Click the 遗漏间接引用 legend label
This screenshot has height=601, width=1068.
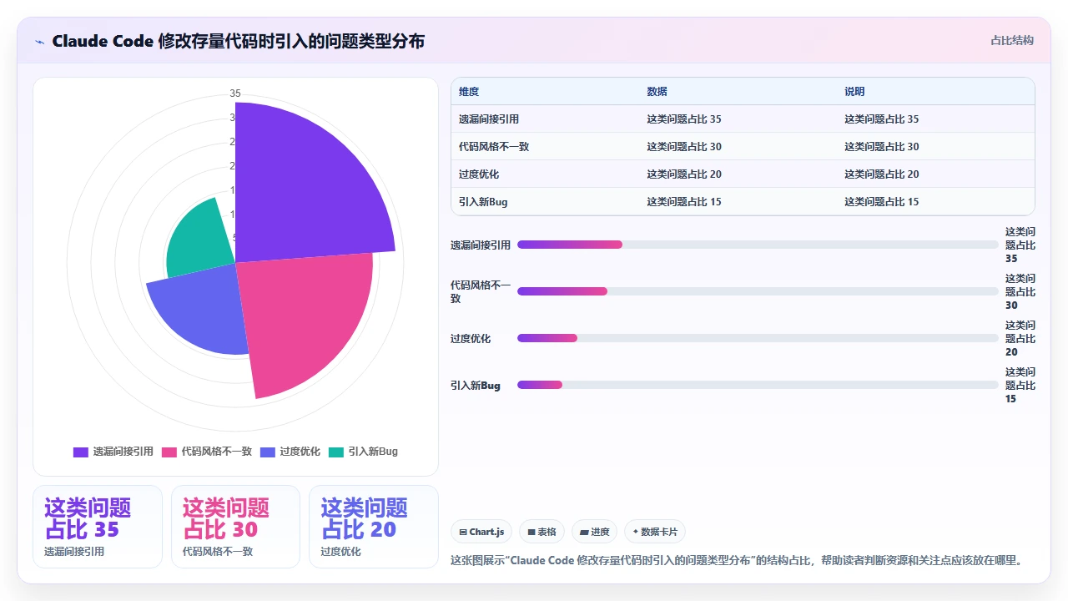(x=123, y=452)
